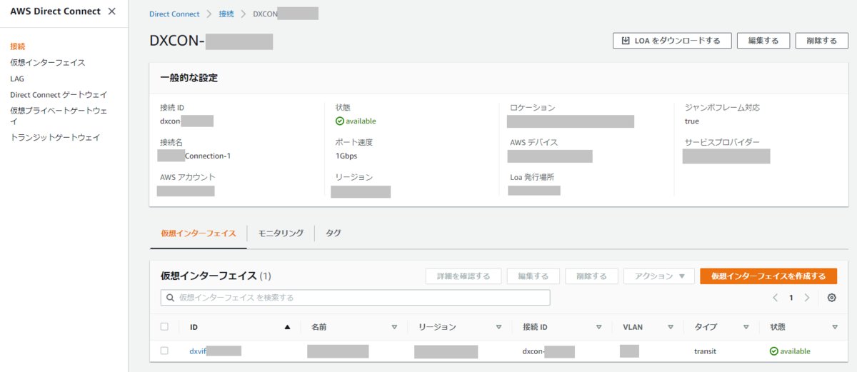Screen dimensions: 857x372
Task: Click the top 削除する button
Action: point(821,41)
